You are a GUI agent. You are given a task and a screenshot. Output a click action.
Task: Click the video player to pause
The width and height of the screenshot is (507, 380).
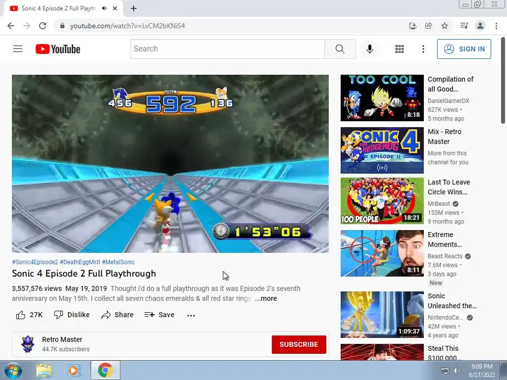[x=170, y=163]
